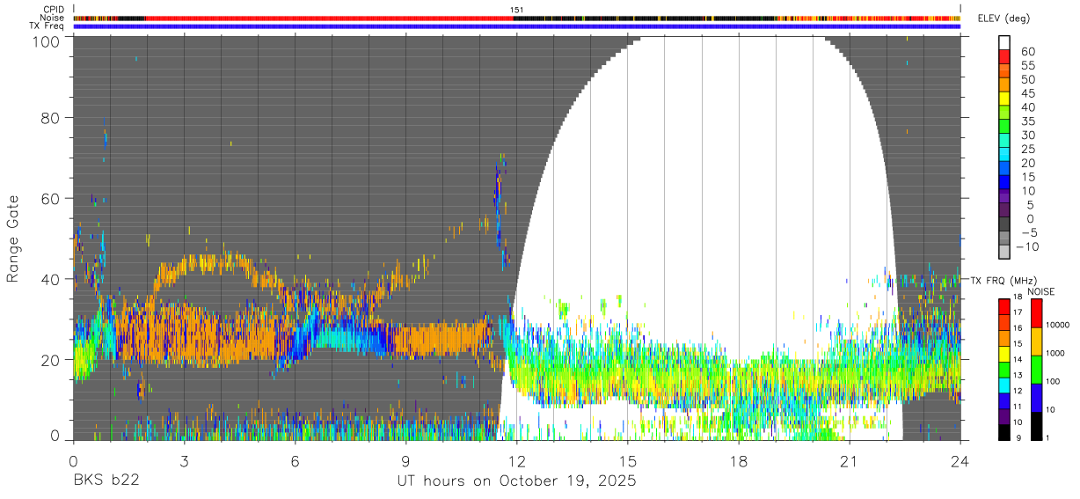The image size is (1080, 499).
Task: Select the deep blue ELEV segment between 15 and 10
Action: (1004, 181)
